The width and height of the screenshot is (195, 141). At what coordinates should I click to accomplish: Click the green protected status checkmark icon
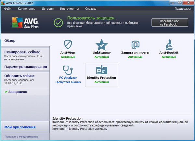click(x=58, y=23)
